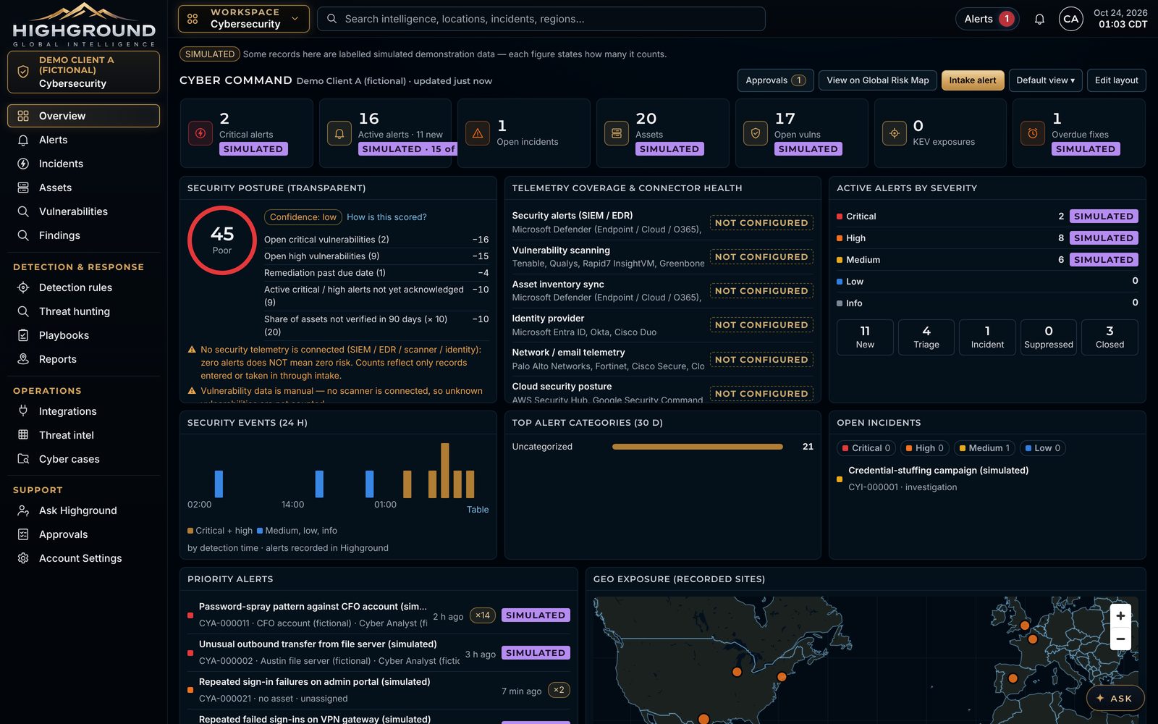The width and height of the screenshot is (1158, 724).
Task: Click the Critical alerts card icon
Action: (200, 133)
